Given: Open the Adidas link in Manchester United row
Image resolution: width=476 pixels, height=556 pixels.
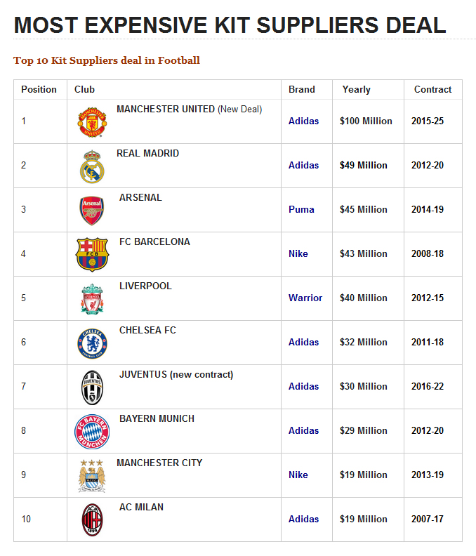Looking at the screenshot, I should 303,121.
